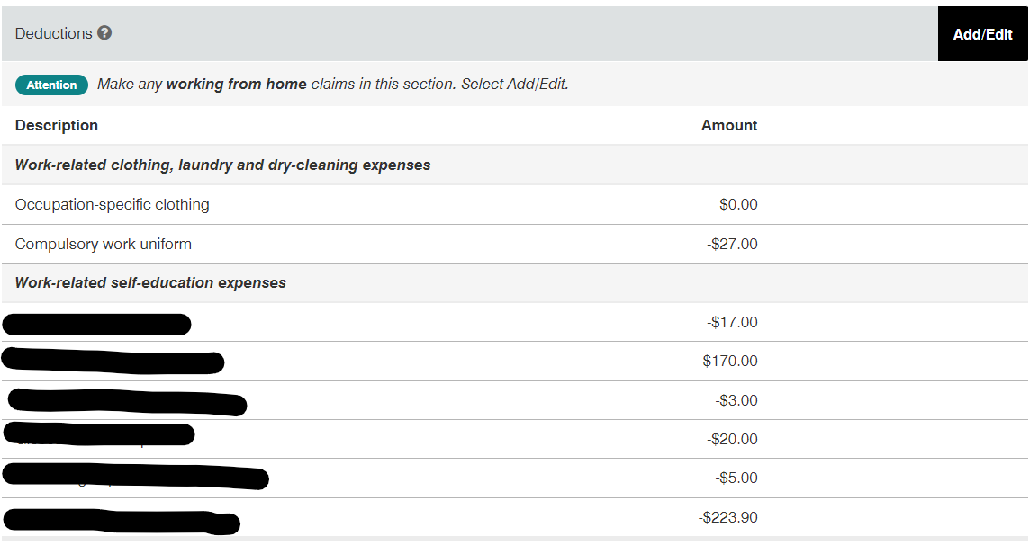
Task: Select the -$223.90 amount
Action: click(727, 517)
